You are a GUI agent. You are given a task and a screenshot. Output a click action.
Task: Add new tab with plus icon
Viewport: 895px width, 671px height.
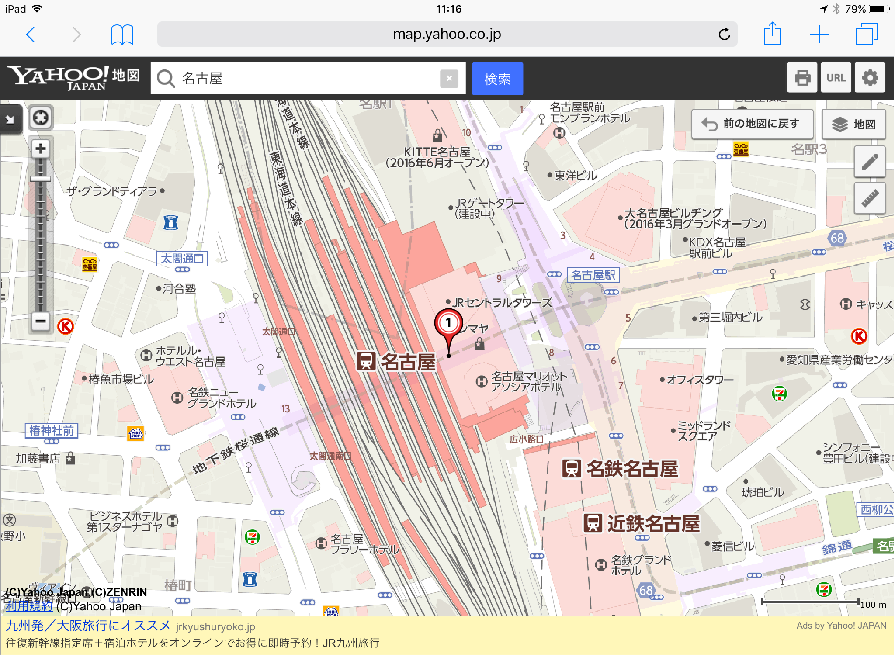coord(819,34)
